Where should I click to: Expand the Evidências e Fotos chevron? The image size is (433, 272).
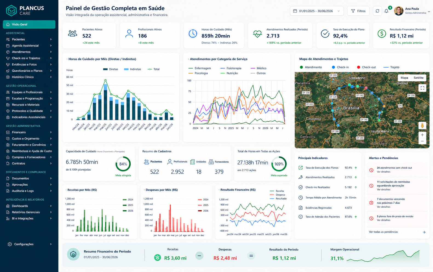click(x=51, y=65)
